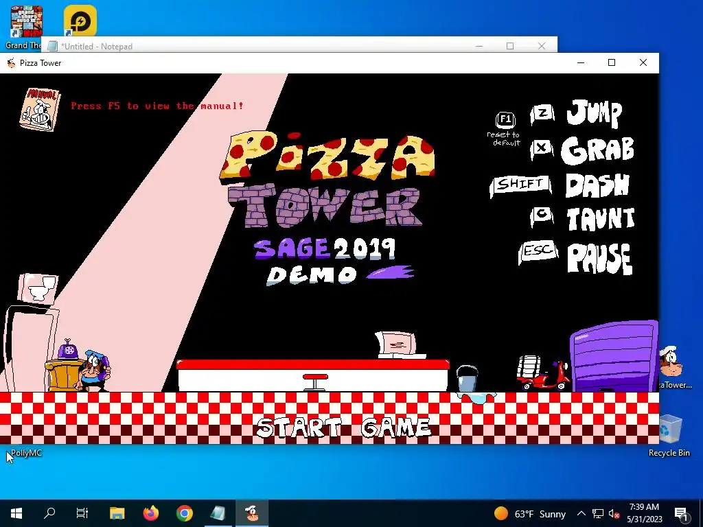Click the red delivery scooter
The width and height of the screenshot is (703, 527).
[543, 373]
